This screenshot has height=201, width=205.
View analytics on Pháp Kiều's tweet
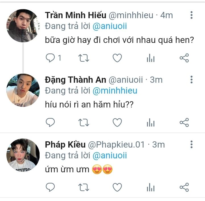(x=151, y=188)
